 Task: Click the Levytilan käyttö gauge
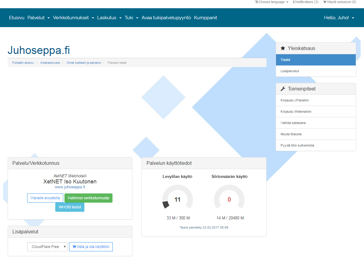pyautogui.click(x=177, y=200)
